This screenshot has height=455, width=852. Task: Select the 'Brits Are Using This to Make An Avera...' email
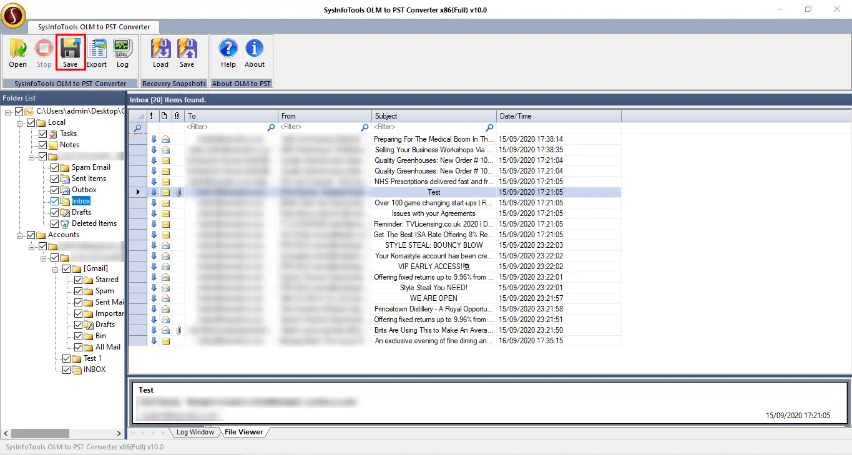pos(434,330)
